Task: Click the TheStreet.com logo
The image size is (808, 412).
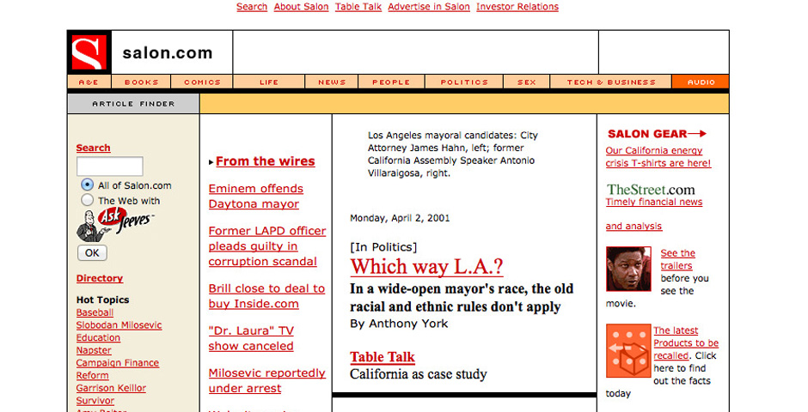Action: [651, 190]
